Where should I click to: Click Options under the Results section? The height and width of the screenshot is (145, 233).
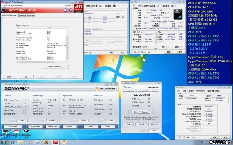(x=111, y=120)
